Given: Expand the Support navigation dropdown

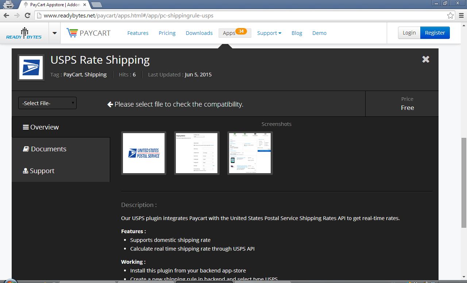Looking at the screenshot, I should click(x=269, y=33).
